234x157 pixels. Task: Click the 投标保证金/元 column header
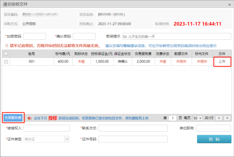[x=102, y=54]
